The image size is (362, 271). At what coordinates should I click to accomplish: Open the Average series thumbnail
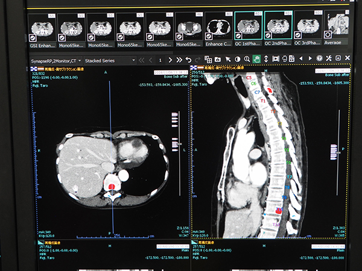[335, 26]
